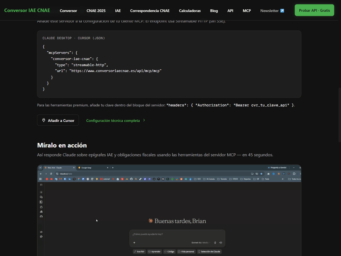
Task: Select the IAE navigation item
Action: tap(118, 11)
